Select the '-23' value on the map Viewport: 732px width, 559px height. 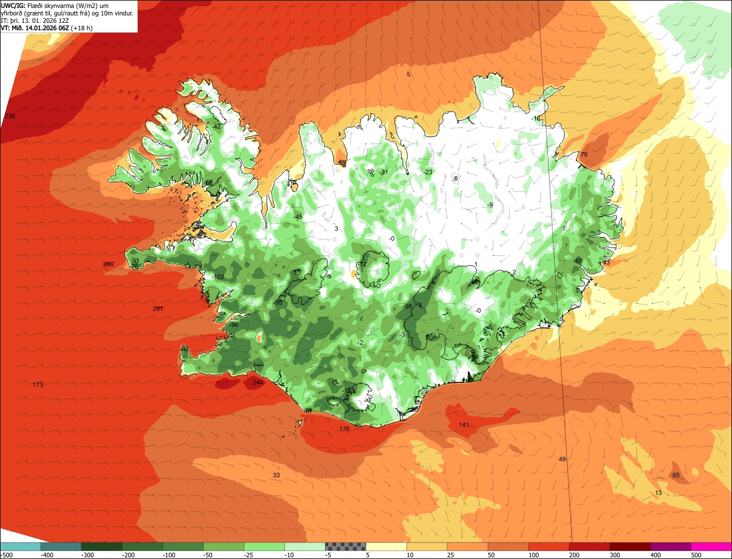click(427, 172)
